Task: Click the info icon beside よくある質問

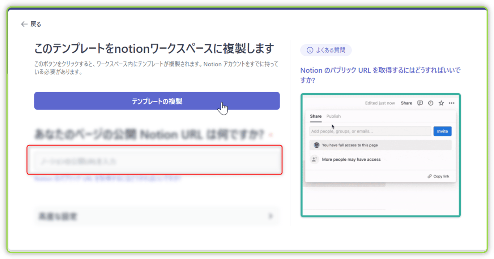Action: pos(310,50)
